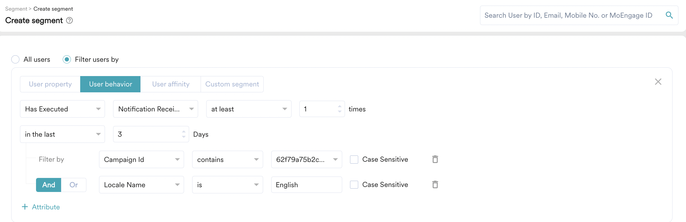Choose the Or condition button
The image size is (686, 222).
point(73,185)
